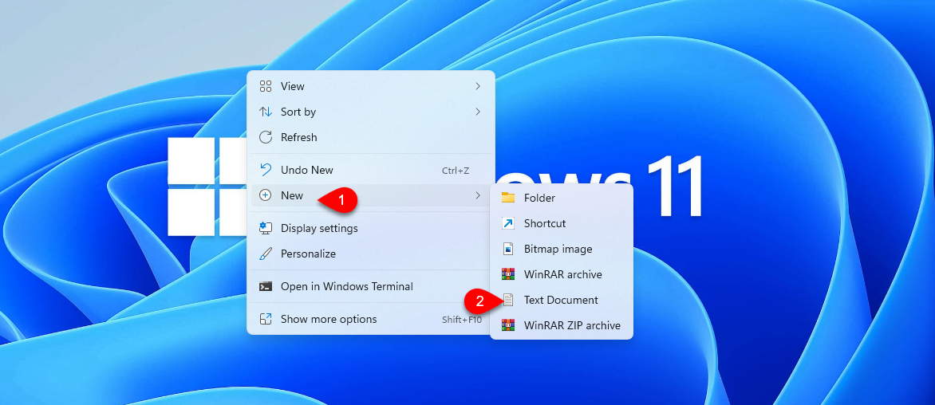Click the Windows Terminal icon
Image resolution: width=935 pixels, height=405 pixels.
tap(266, 286)
